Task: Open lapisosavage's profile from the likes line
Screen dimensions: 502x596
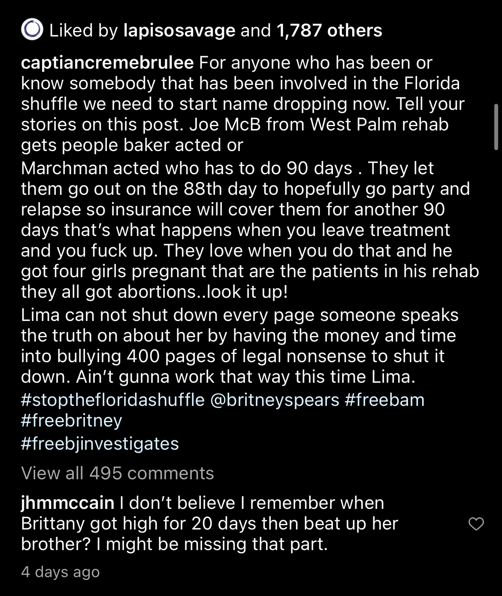Action: [x=179, y=30]
